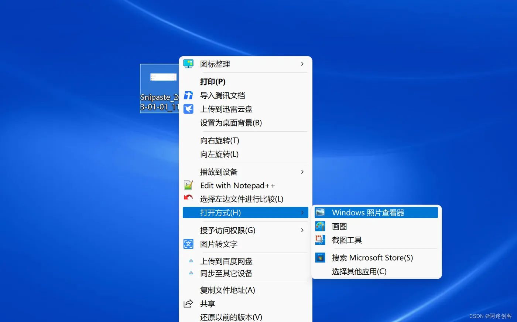Viewport: 517px width, 322px height.
Task: Open with 画图 in the submenu
Action: coord(376,226)
